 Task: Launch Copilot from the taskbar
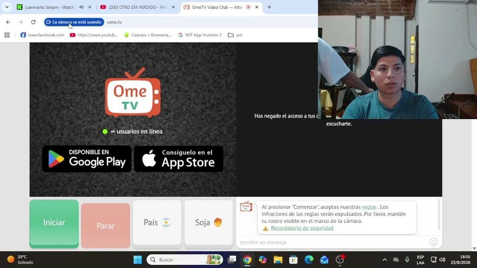263,260
